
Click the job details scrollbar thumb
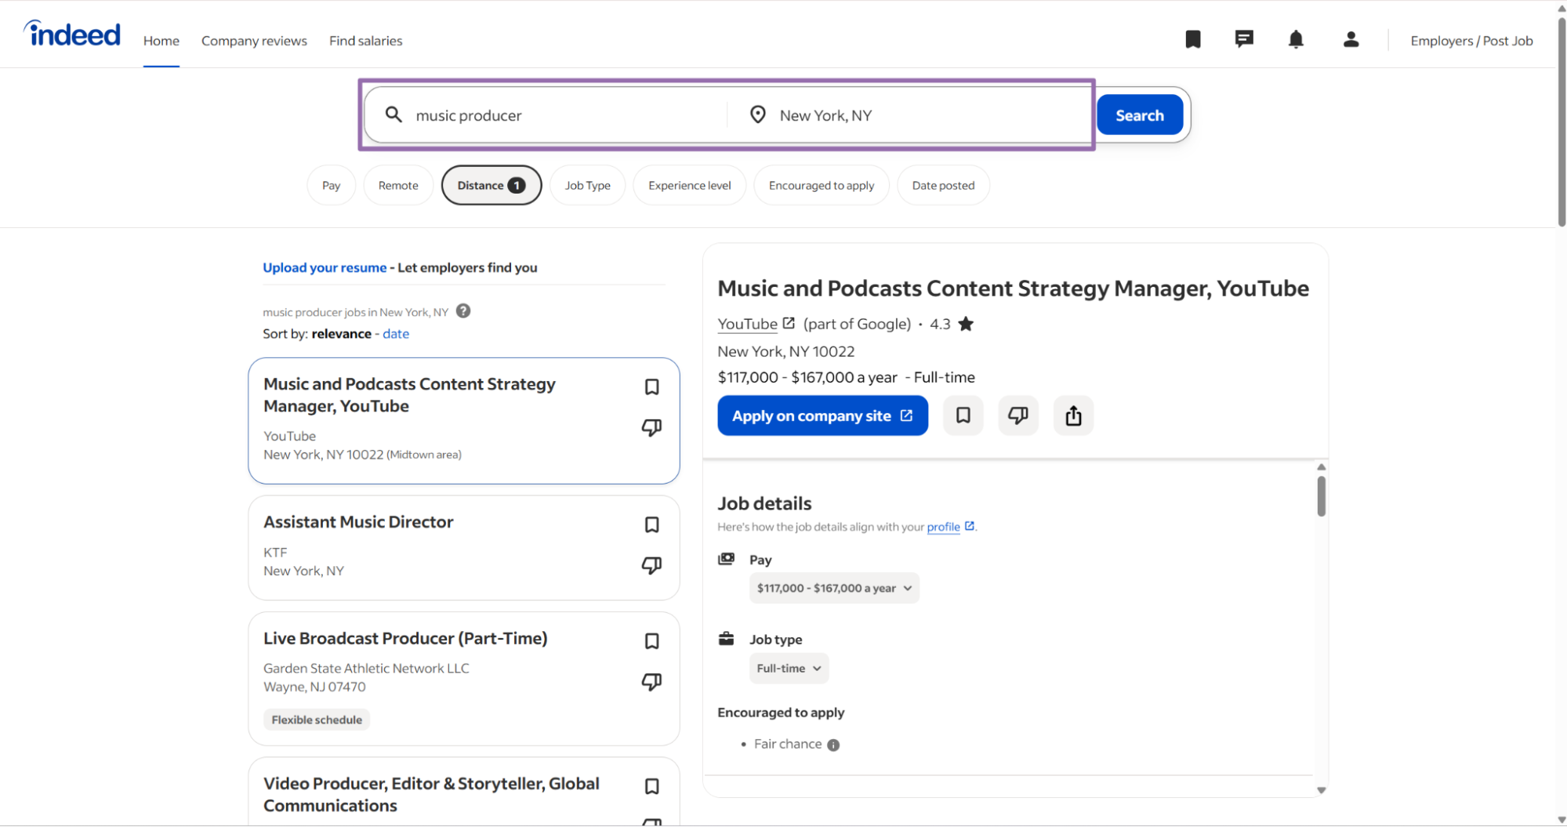[x=1321, y=496]
